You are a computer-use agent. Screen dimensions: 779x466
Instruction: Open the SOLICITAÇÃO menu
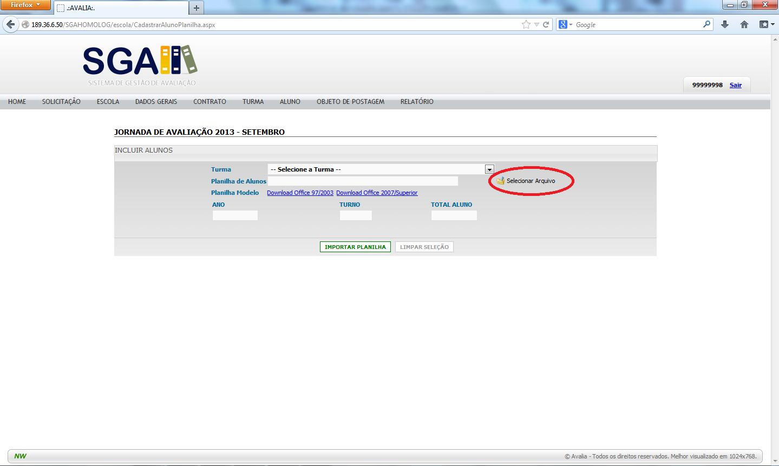[61, 102]
